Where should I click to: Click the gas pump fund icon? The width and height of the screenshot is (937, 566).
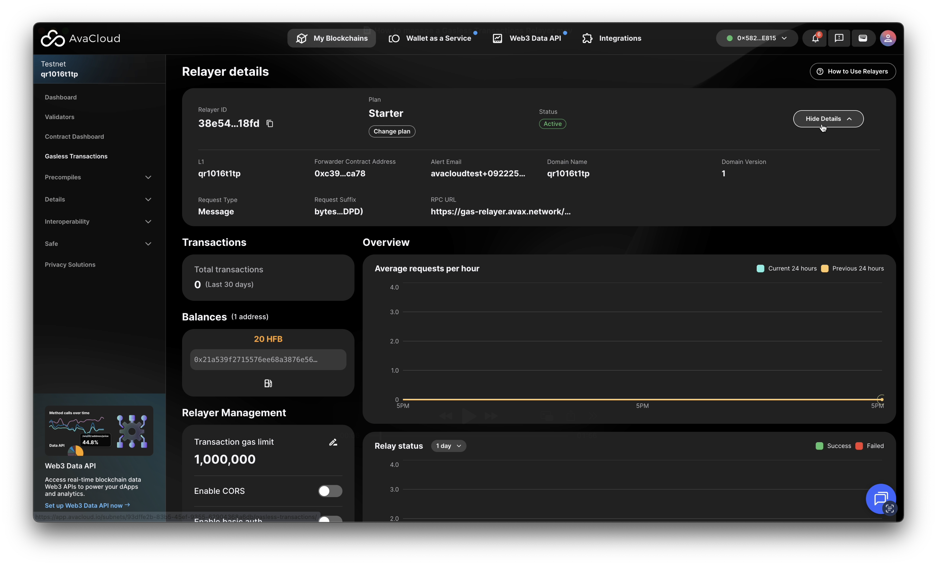pos(268,383)
